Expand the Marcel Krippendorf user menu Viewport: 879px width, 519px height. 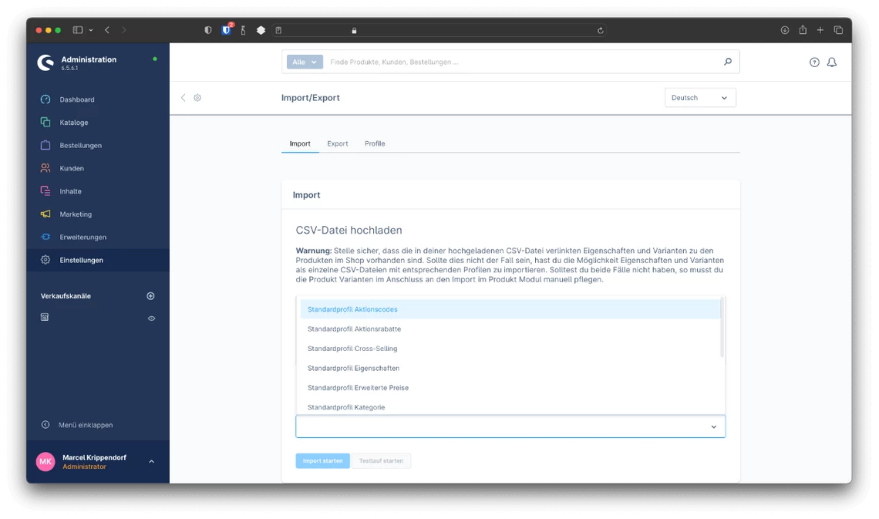(x=151, y=461)
